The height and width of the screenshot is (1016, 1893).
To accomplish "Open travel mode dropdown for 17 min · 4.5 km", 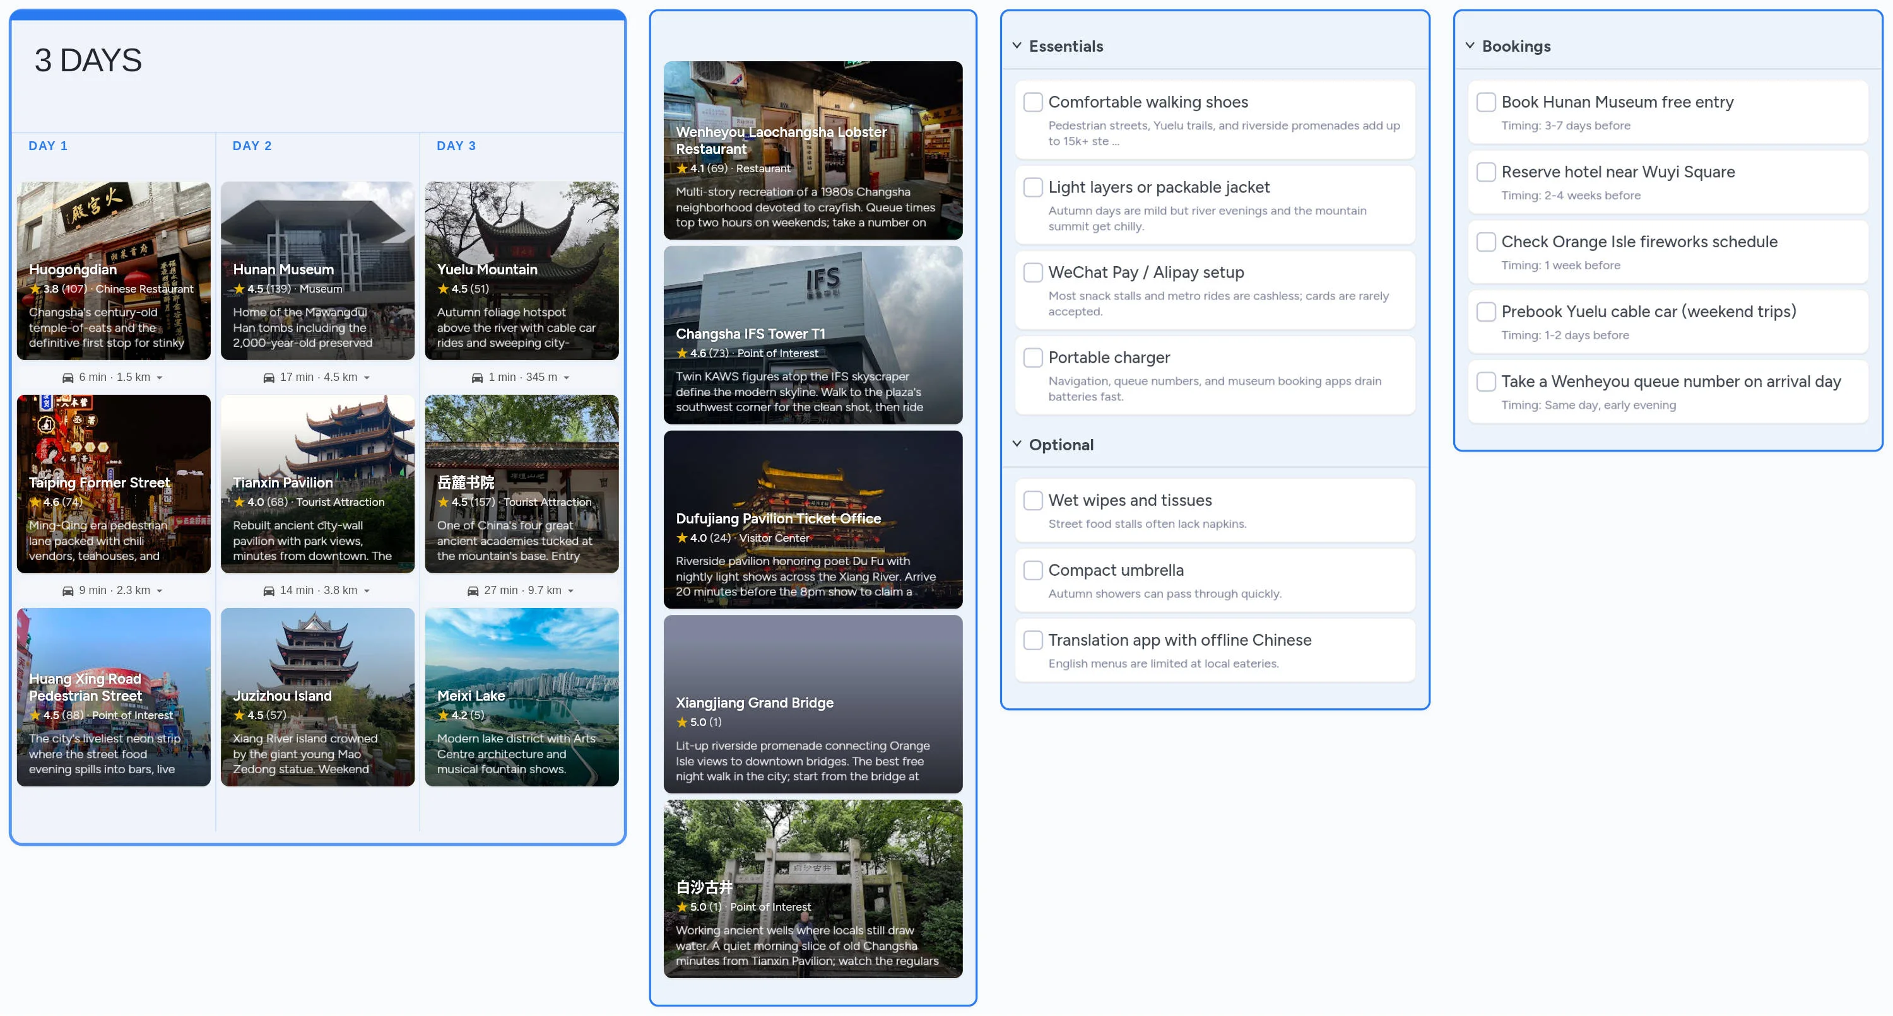I will 367,378.
